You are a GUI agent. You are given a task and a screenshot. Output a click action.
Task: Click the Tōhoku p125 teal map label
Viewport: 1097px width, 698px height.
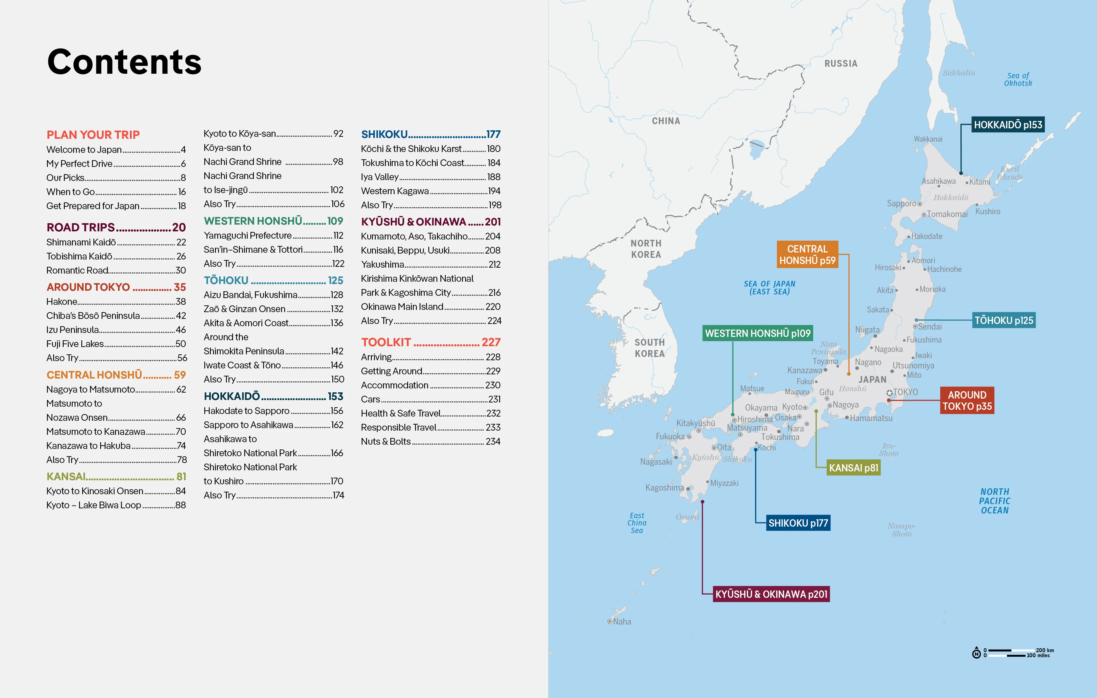click(1004, 320)
